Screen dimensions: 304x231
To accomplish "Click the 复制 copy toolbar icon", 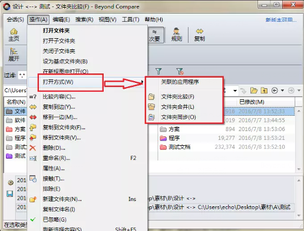I will [200, 35].
